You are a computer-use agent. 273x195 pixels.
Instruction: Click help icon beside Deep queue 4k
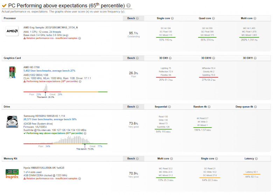click(x=255, y=107)
